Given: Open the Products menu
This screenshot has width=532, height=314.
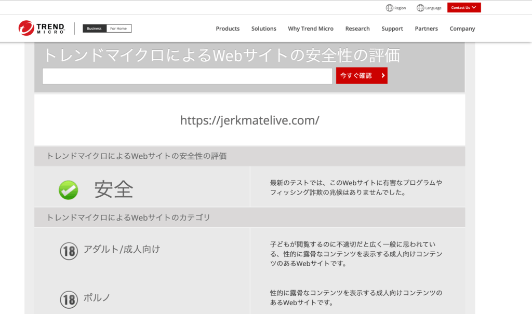Looking at the screenshot, I should click(x=228, y=29).
